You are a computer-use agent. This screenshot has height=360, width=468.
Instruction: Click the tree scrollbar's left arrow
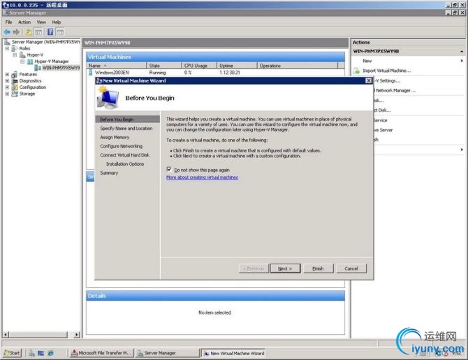(6, 335)
